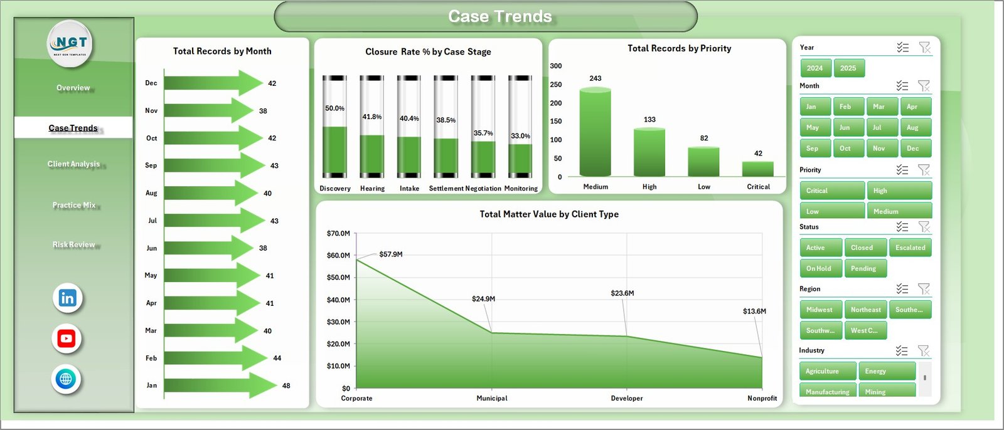Click the Medium priority cylinder bar
This screenshot has height=430, width=1004.
tap(595, 132)
